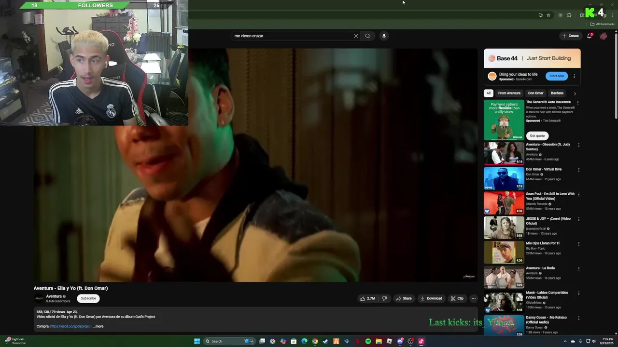Open the Aventura channel avatar

[39, 298]
